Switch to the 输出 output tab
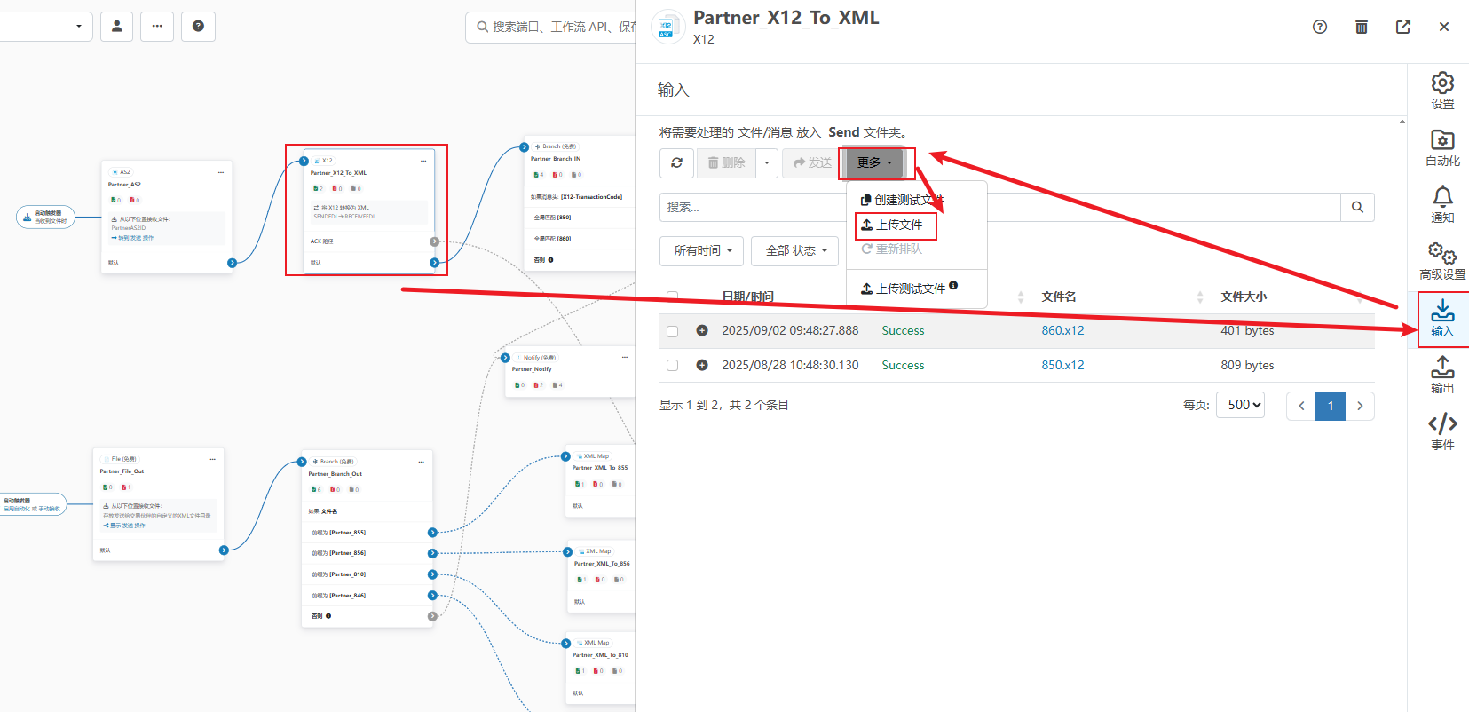Image resolution: width=1469 pixels, height=712 pixels. coord(1442,375)
